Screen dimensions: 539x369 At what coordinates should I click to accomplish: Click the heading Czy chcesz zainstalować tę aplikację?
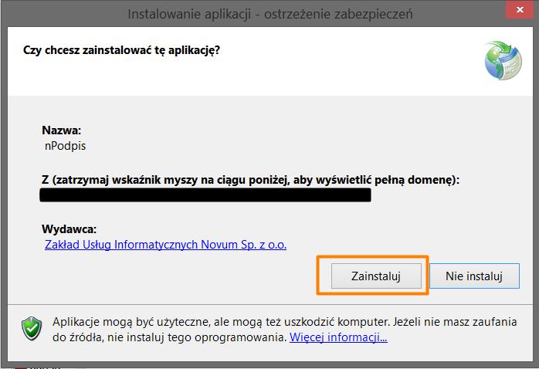(x=121, y=50)
